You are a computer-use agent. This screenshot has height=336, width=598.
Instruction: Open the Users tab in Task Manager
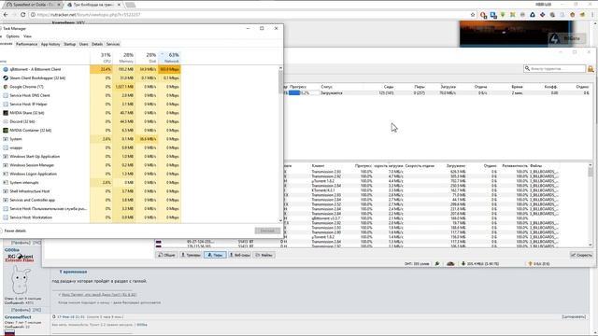coord(83,44)
